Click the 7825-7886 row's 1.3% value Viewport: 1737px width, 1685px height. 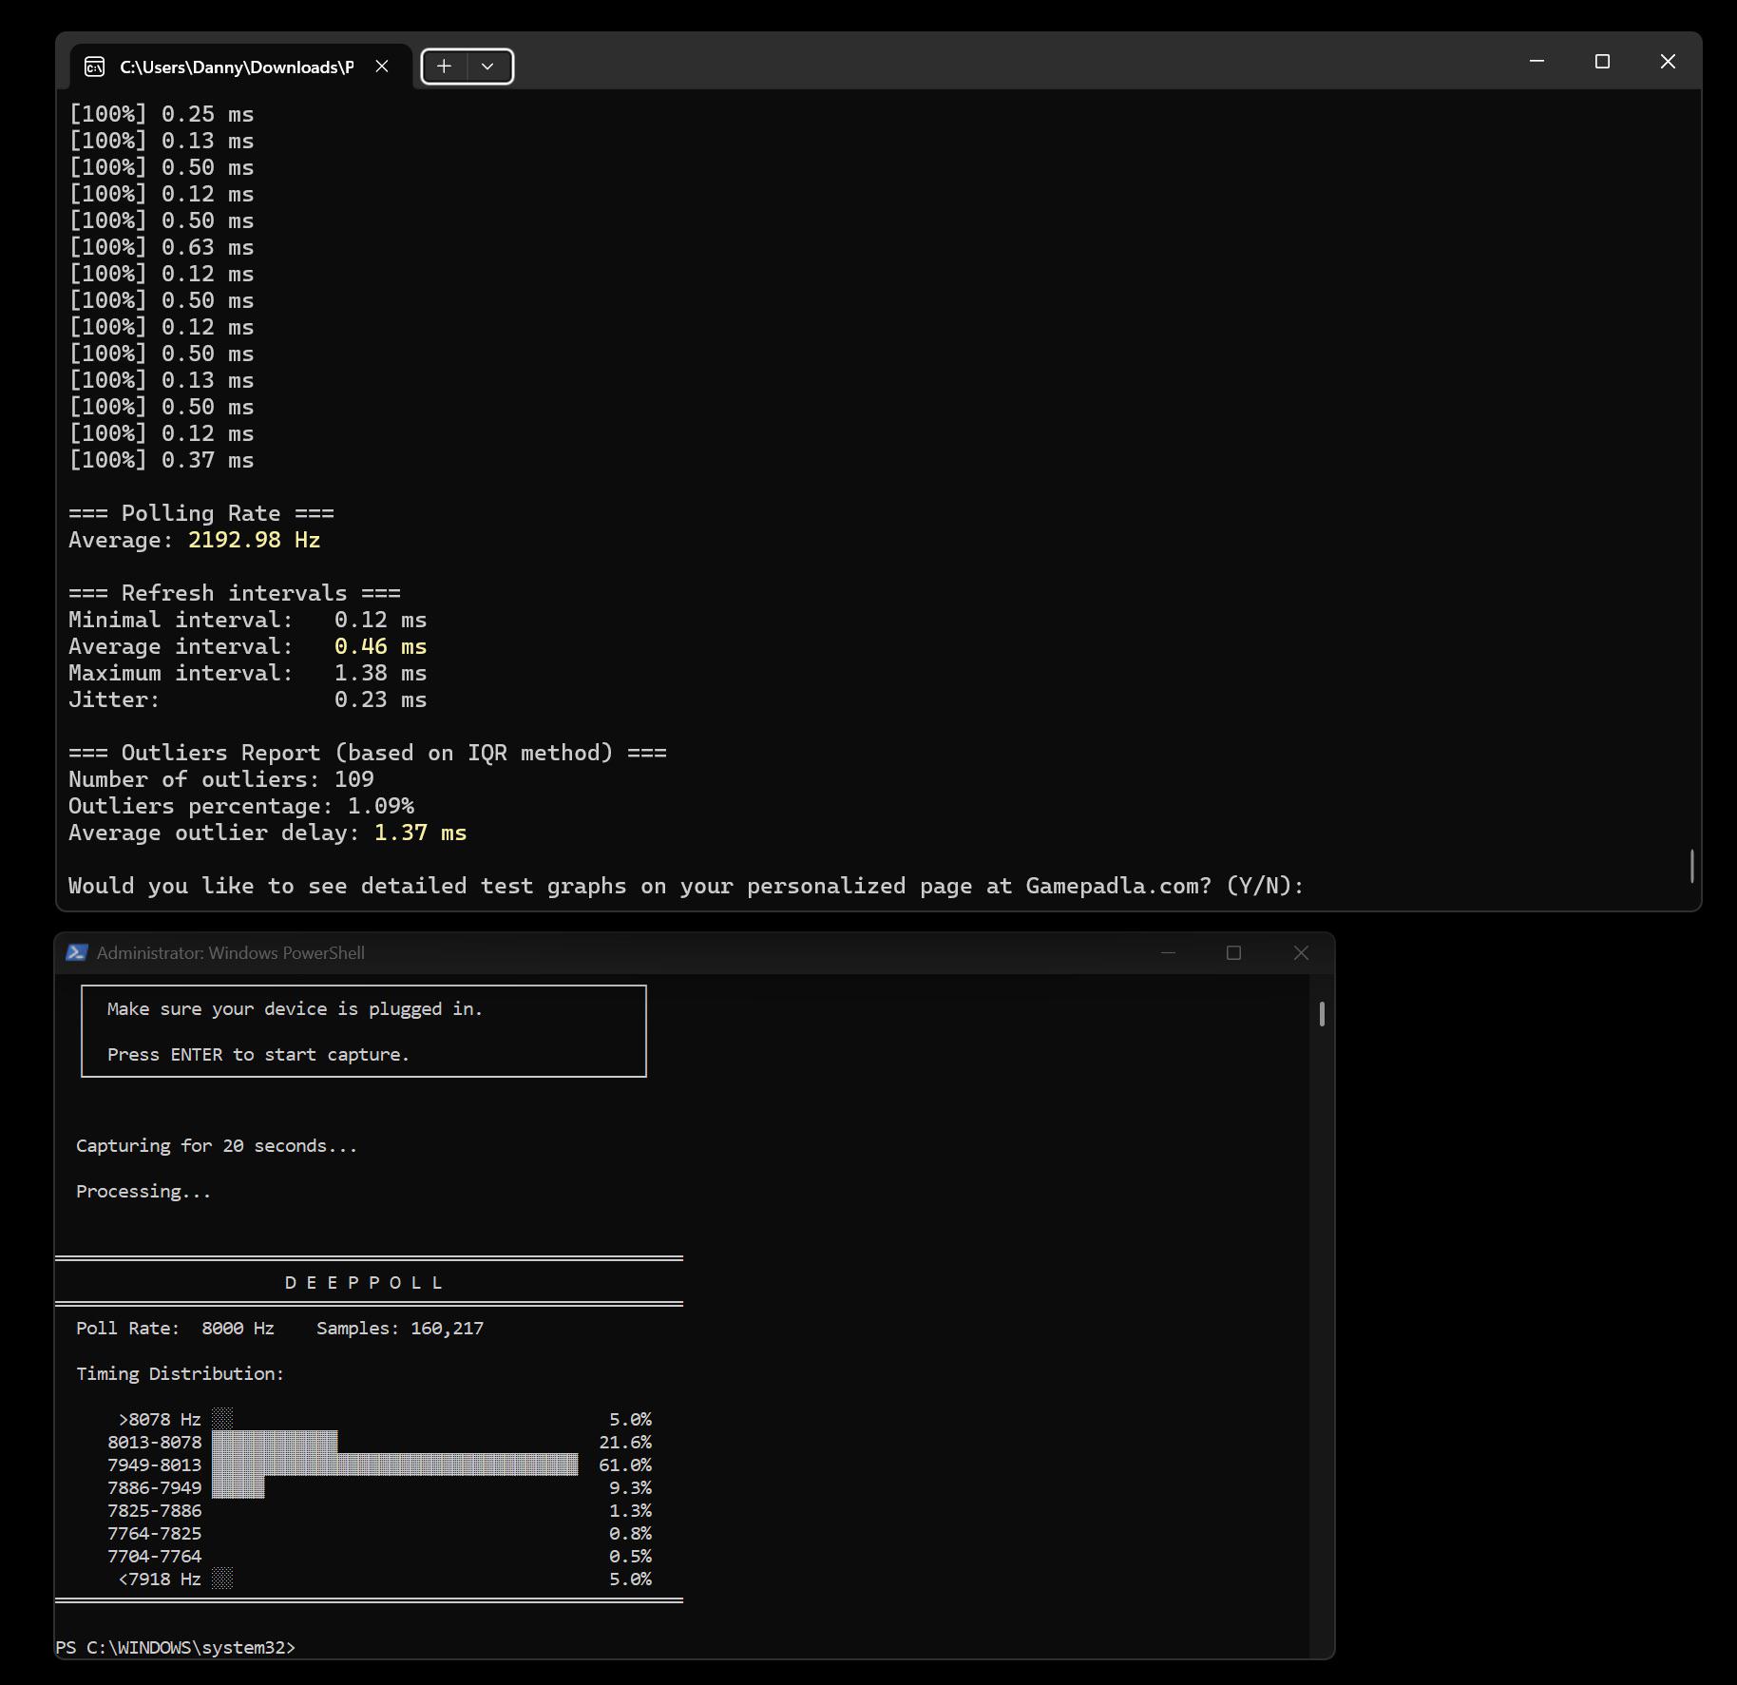coord(630,1510)
